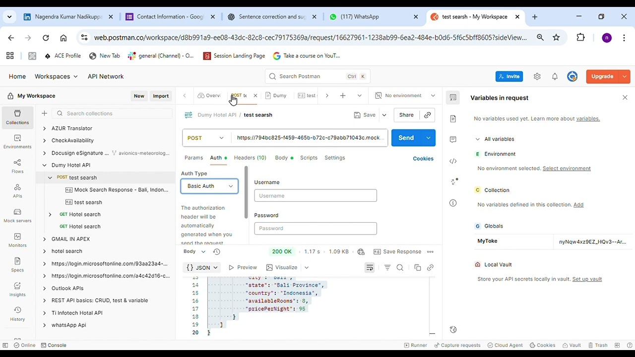Open notifications bell icon

555,76
